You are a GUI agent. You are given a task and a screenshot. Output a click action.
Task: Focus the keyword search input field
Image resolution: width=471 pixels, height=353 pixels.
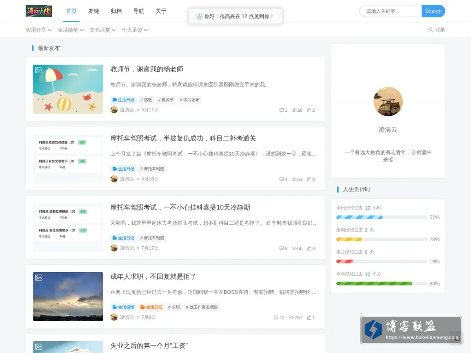[x=391, y=11]
